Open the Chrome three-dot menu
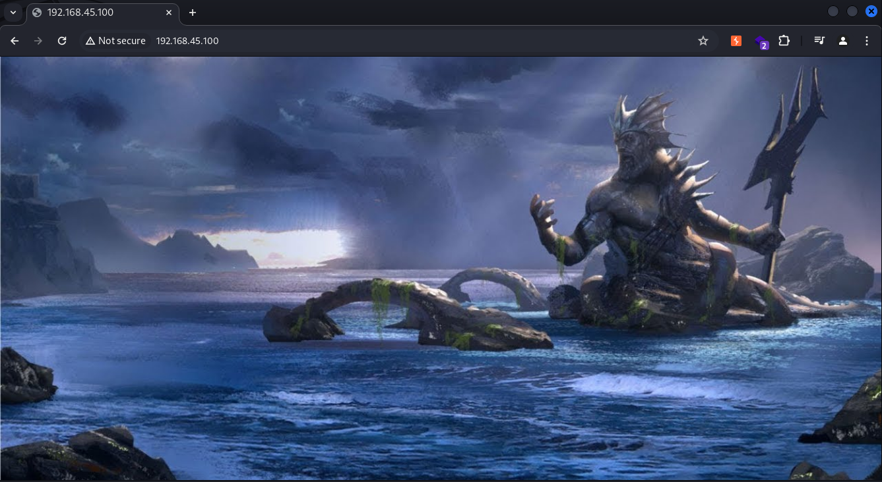The image size is (882, 482). tap(867, 41)
